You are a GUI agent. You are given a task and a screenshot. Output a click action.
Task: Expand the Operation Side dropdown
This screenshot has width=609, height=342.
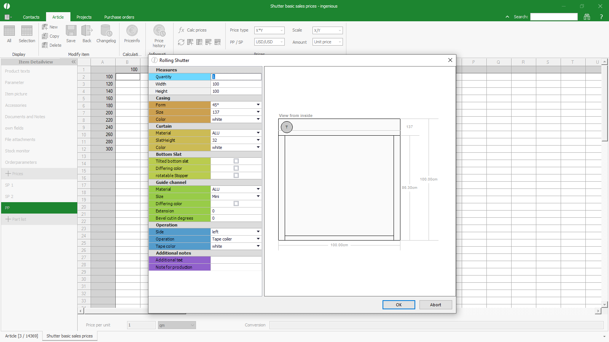(258, 232)
